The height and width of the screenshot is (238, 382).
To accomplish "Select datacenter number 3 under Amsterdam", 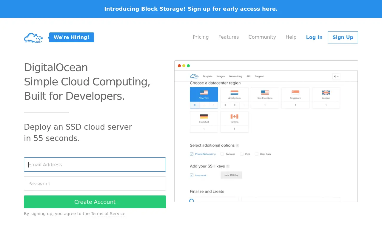I will [225, 105].
